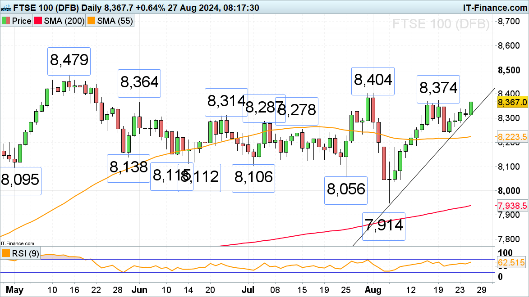Click the small IT-Finance.com watermark above RSI
This screenshot has width=529, height=297.
click(x=17, y=243)
